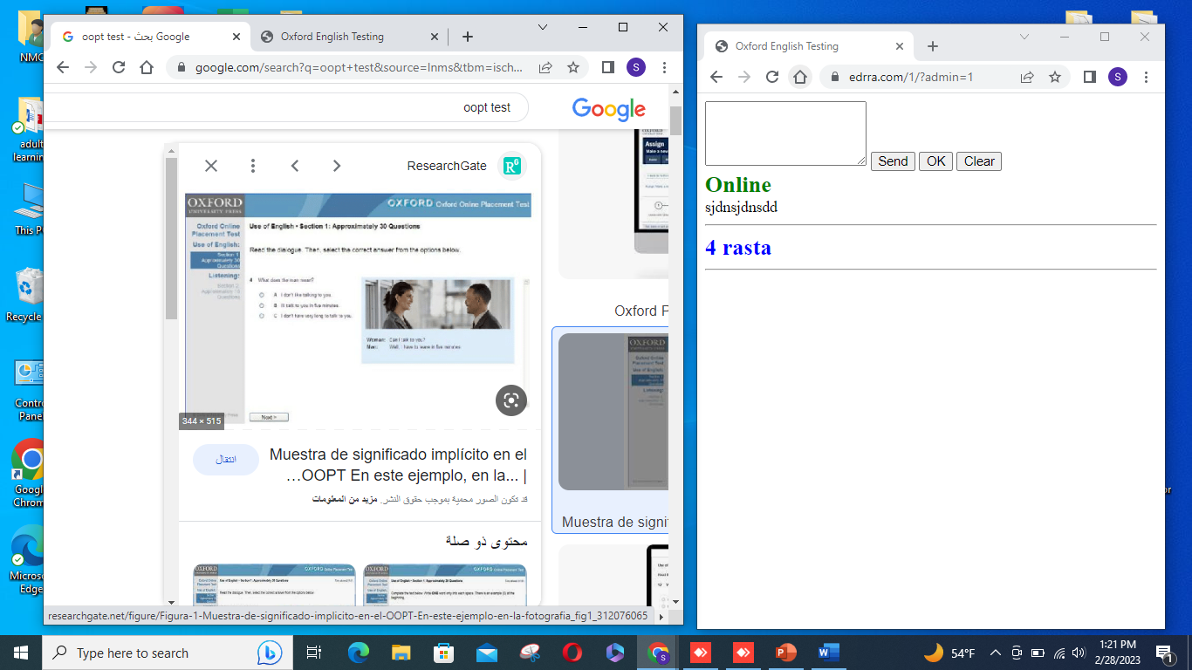Open Task View on the taskbar
Screen dimensions: 1192x670
click(x=315, y=653)
